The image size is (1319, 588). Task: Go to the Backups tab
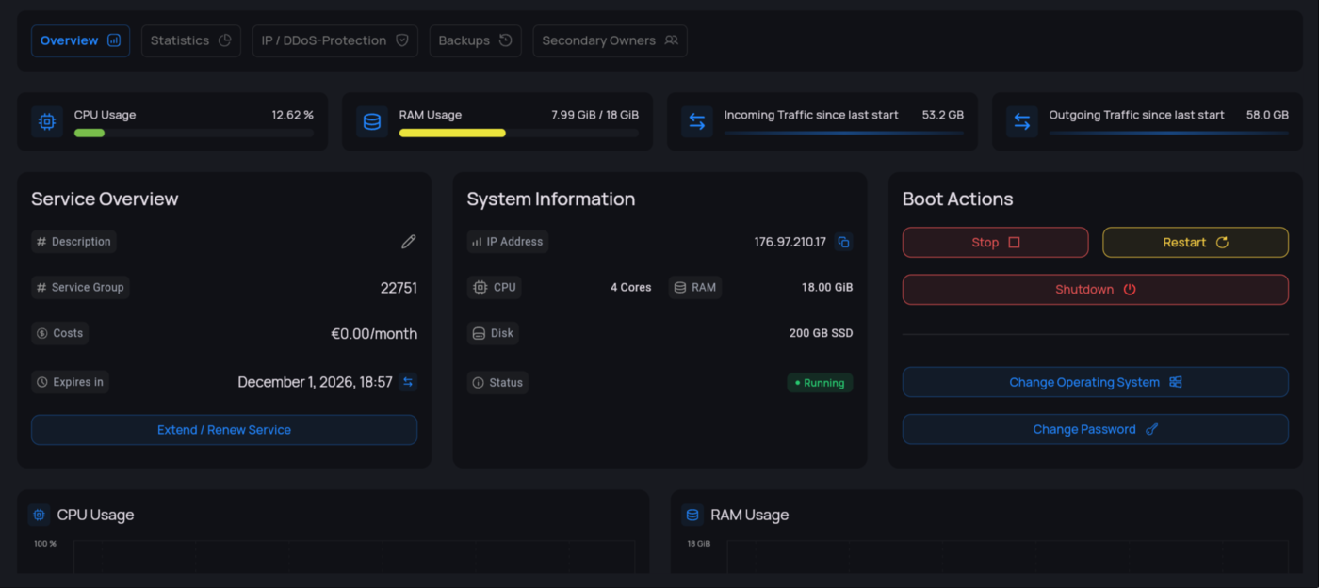475,40
